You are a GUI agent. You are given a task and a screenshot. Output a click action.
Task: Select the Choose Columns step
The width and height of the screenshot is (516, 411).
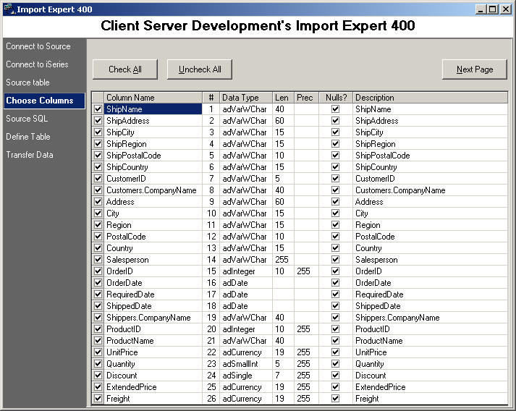pos(44,101)
